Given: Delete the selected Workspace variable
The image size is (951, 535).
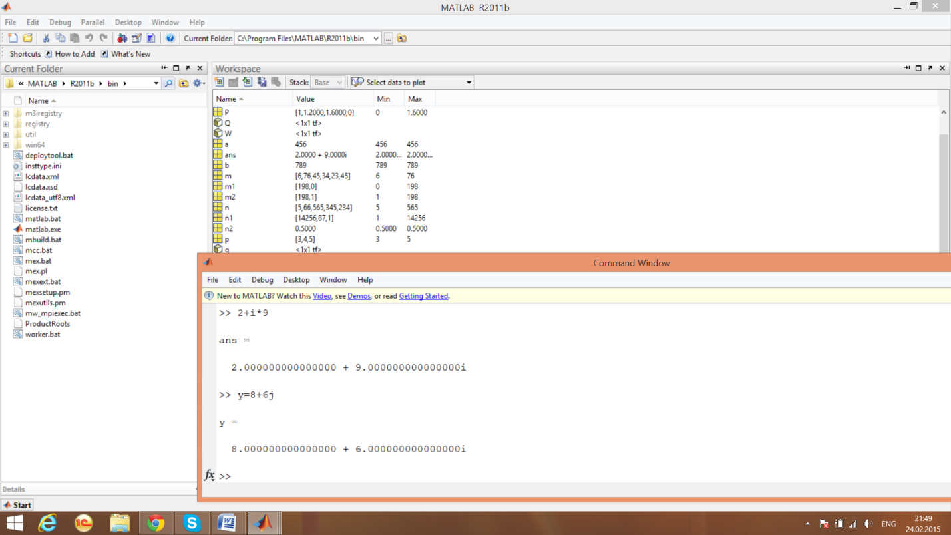Looking at the screenshot, I should 276,82.
